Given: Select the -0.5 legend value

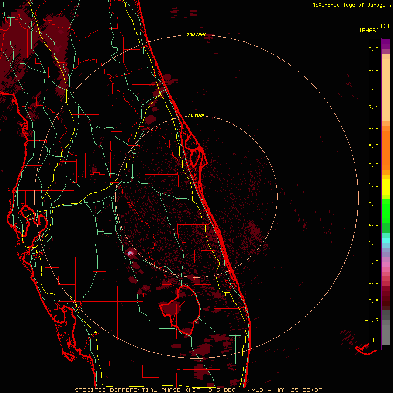Looking at the screenshot, I should pyautogui.click(x=372, y=301).
